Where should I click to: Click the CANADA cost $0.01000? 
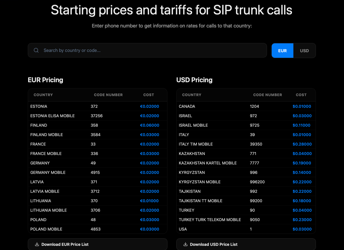[302, 106]
